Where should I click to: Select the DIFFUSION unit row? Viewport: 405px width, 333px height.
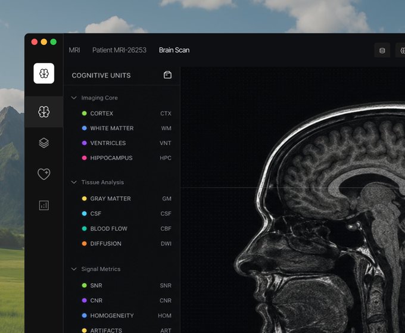(126, 244)
